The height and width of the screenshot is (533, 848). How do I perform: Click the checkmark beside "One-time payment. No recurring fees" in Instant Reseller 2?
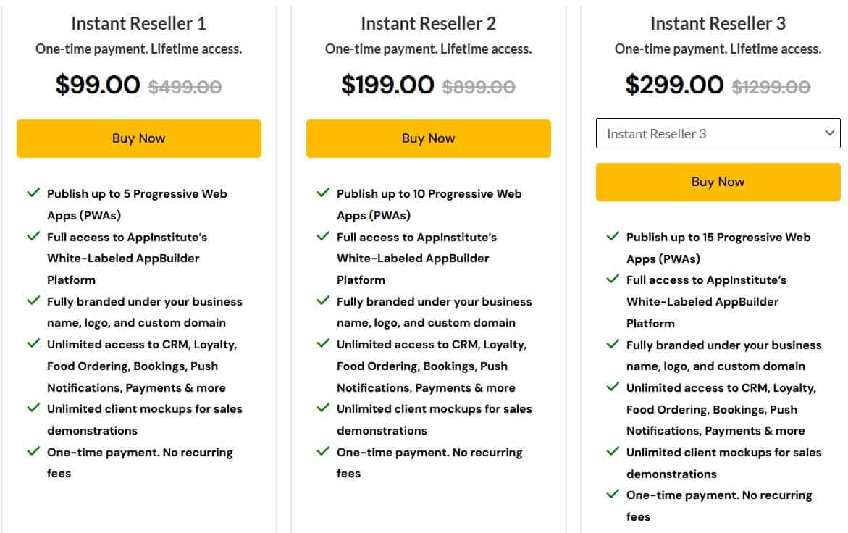(323, 452)
